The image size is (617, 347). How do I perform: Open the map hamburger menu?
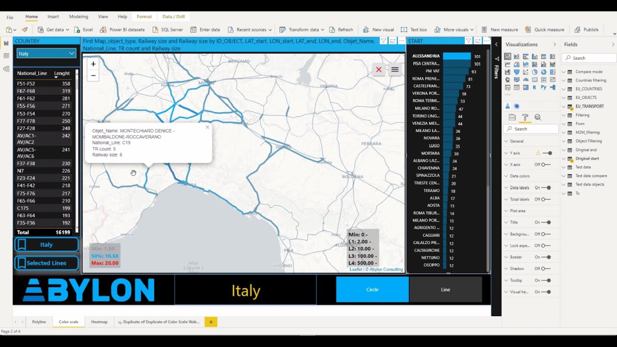tap(395, 69)
